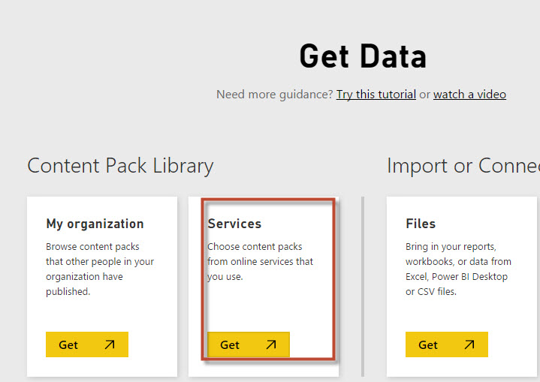Image resolution: width=540 pixels, height=382 pixels.
Task: Click arrow icon on My organization Get button
Action: click(110, 345)
